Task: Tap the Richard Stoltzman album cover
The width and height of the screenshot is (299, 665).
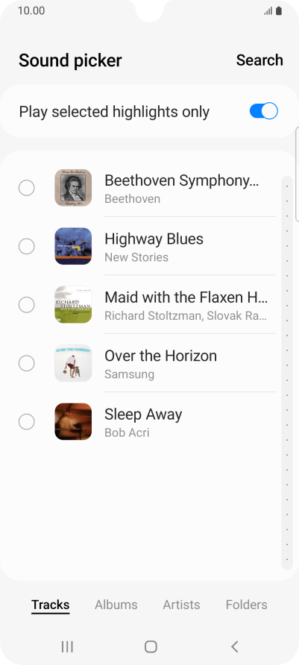Action: coord(73,305)
